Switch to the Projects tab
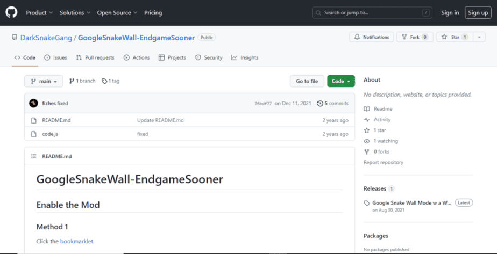 coord(172,57)
